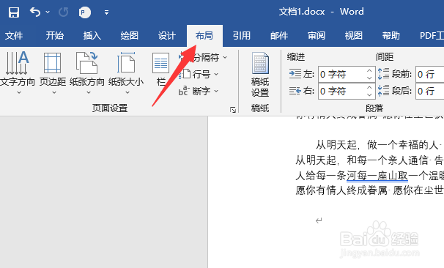
Task: Open the undo history dropdown arrow
Action: tap(48, 12)
